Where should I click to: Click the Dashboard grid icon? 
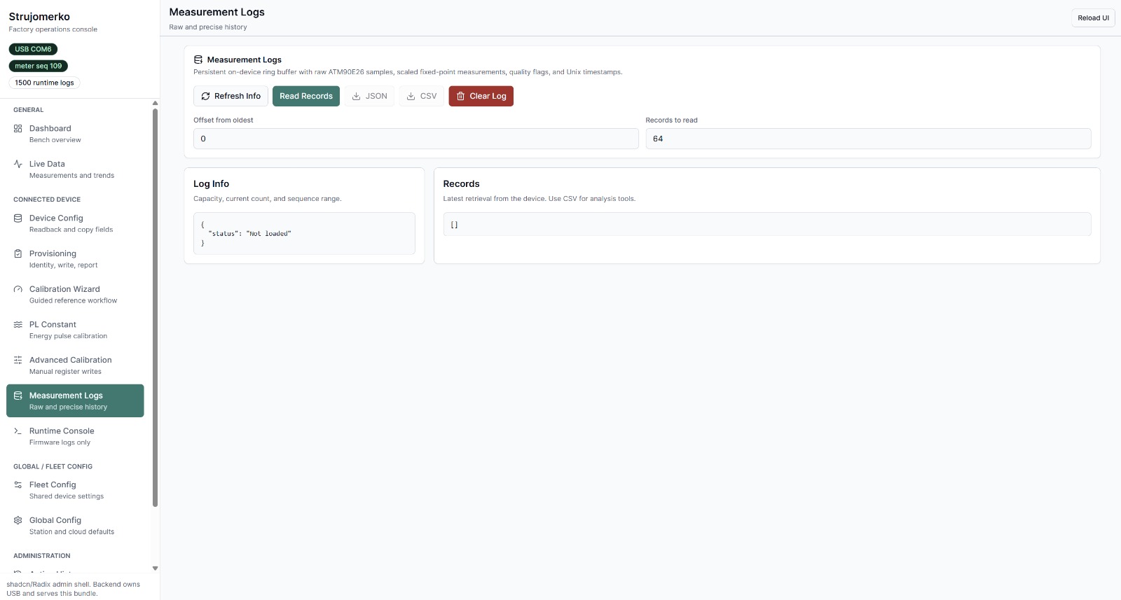point(18,129)
